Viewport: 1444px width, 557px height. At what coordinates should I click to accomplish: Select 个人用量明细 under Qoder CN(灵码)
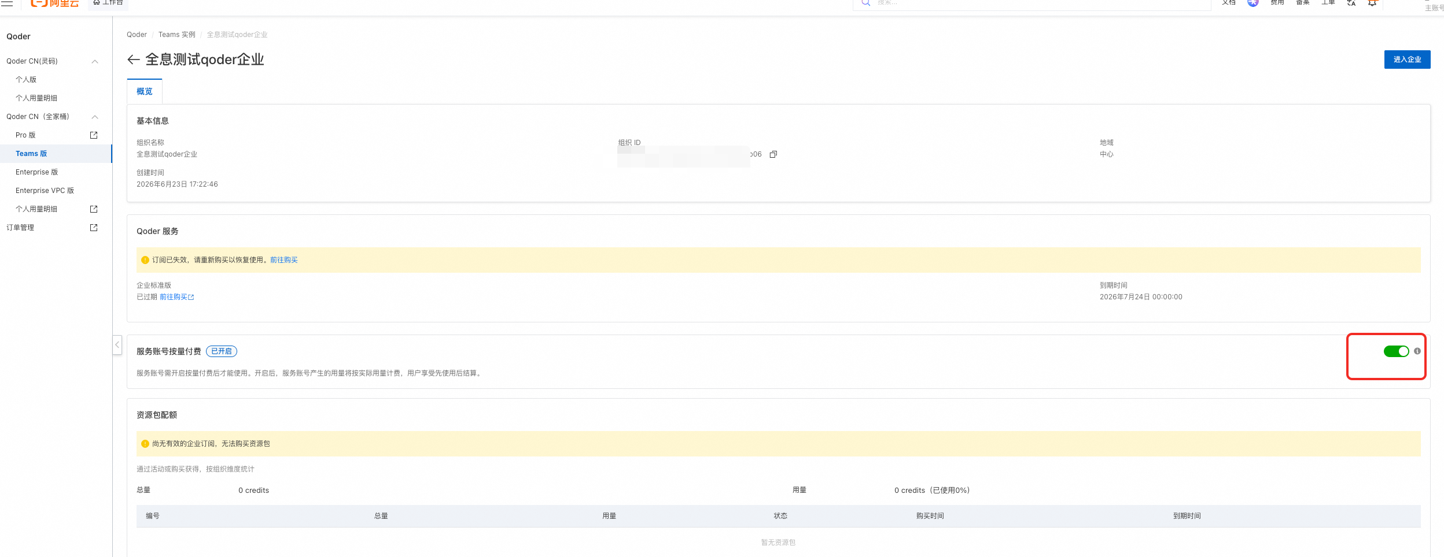pyautogui.click(x=36, y=98)
